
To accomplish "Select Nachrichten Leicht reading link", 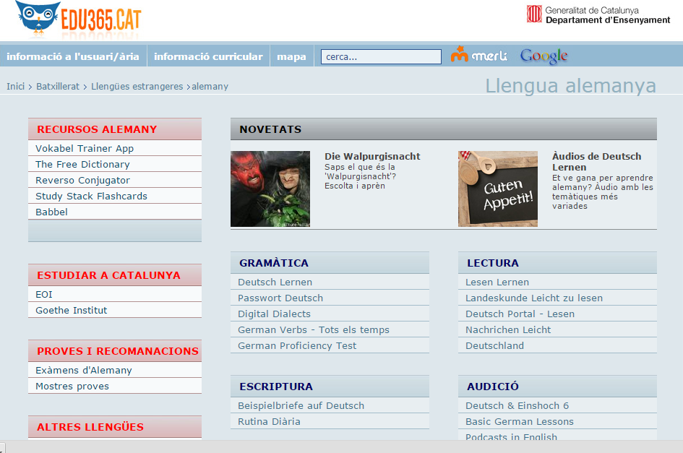I will tap(508, 330).
